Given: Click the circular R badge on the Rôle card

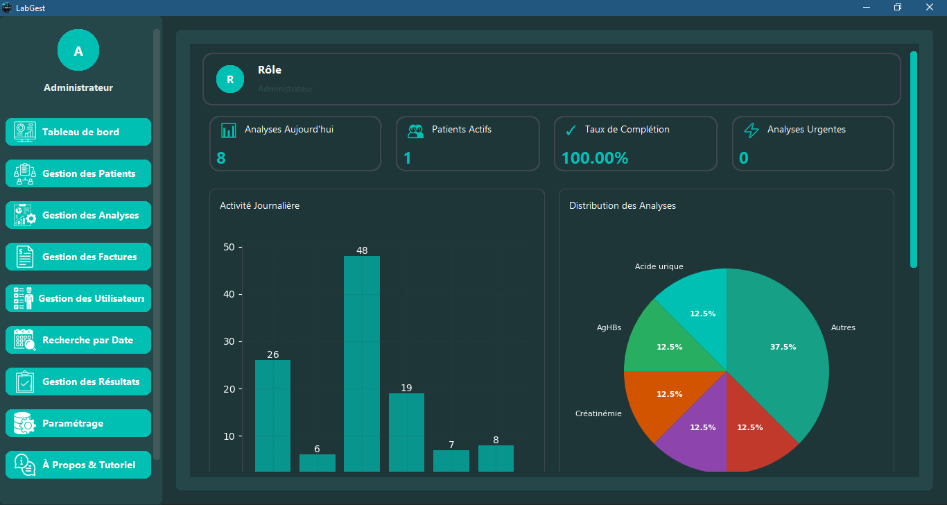Looking at the screenshot, I should pyautogui.click(x=229, y=78).
